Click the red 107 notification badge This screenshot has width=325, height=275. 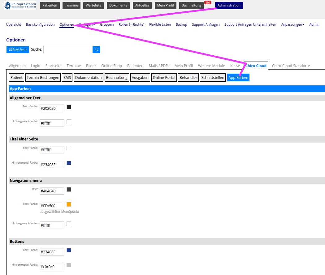208,2
